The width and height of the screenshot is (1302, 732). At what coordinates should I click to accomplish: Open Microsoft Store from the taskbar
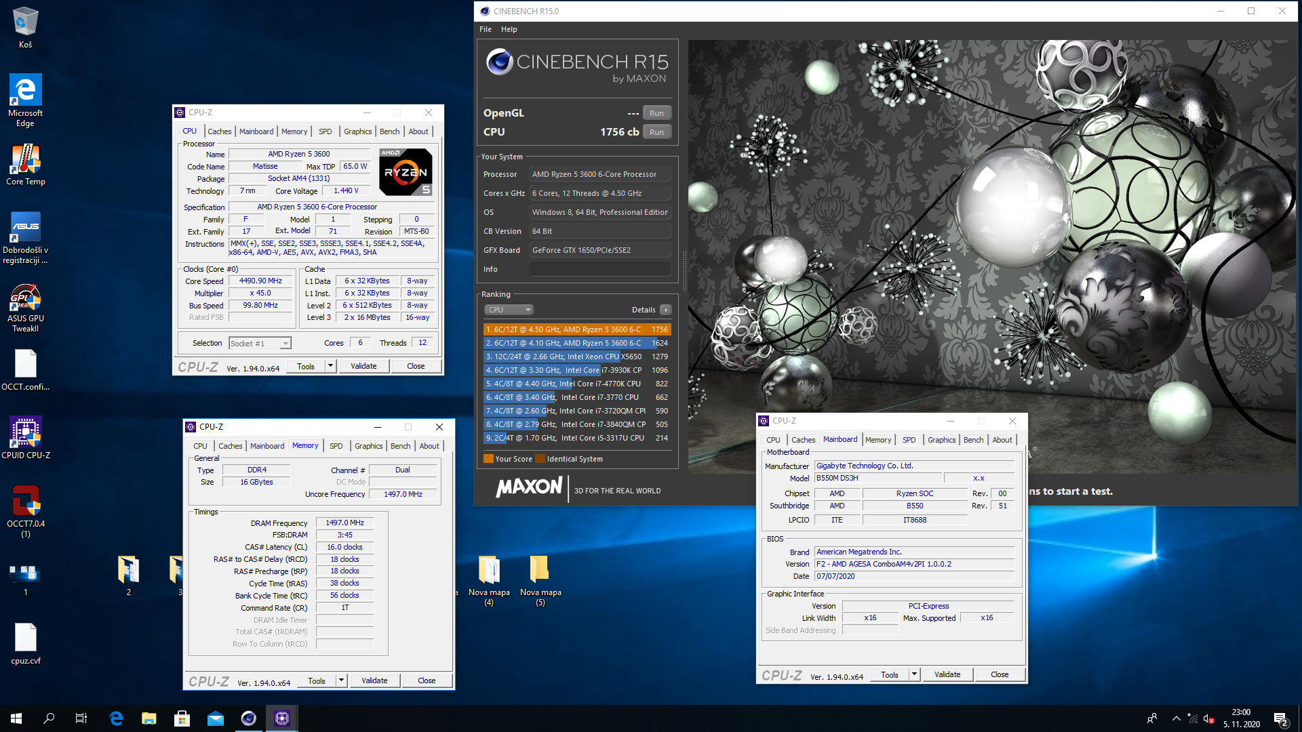pyautogui.click(x=182, y=718)
